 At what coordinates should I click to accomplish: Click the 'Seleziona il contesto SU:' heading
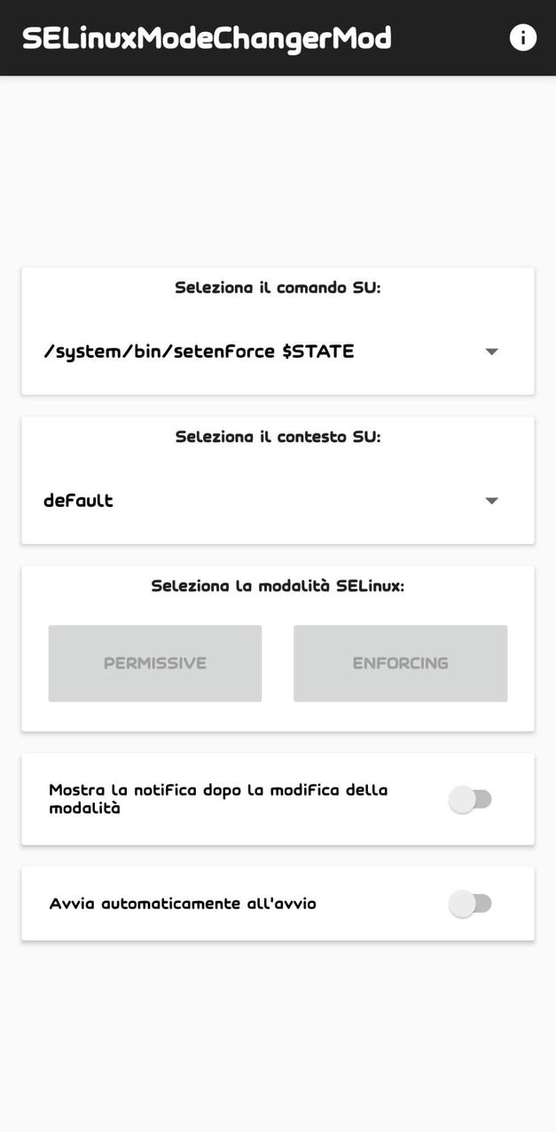pyautogui.click(x=278, y=437)
